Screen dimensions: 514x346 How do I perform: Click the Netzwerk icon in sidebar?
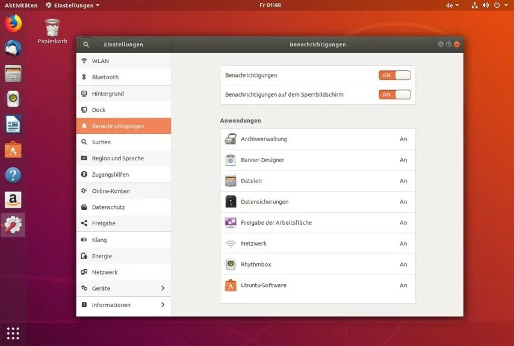point(84,272)
